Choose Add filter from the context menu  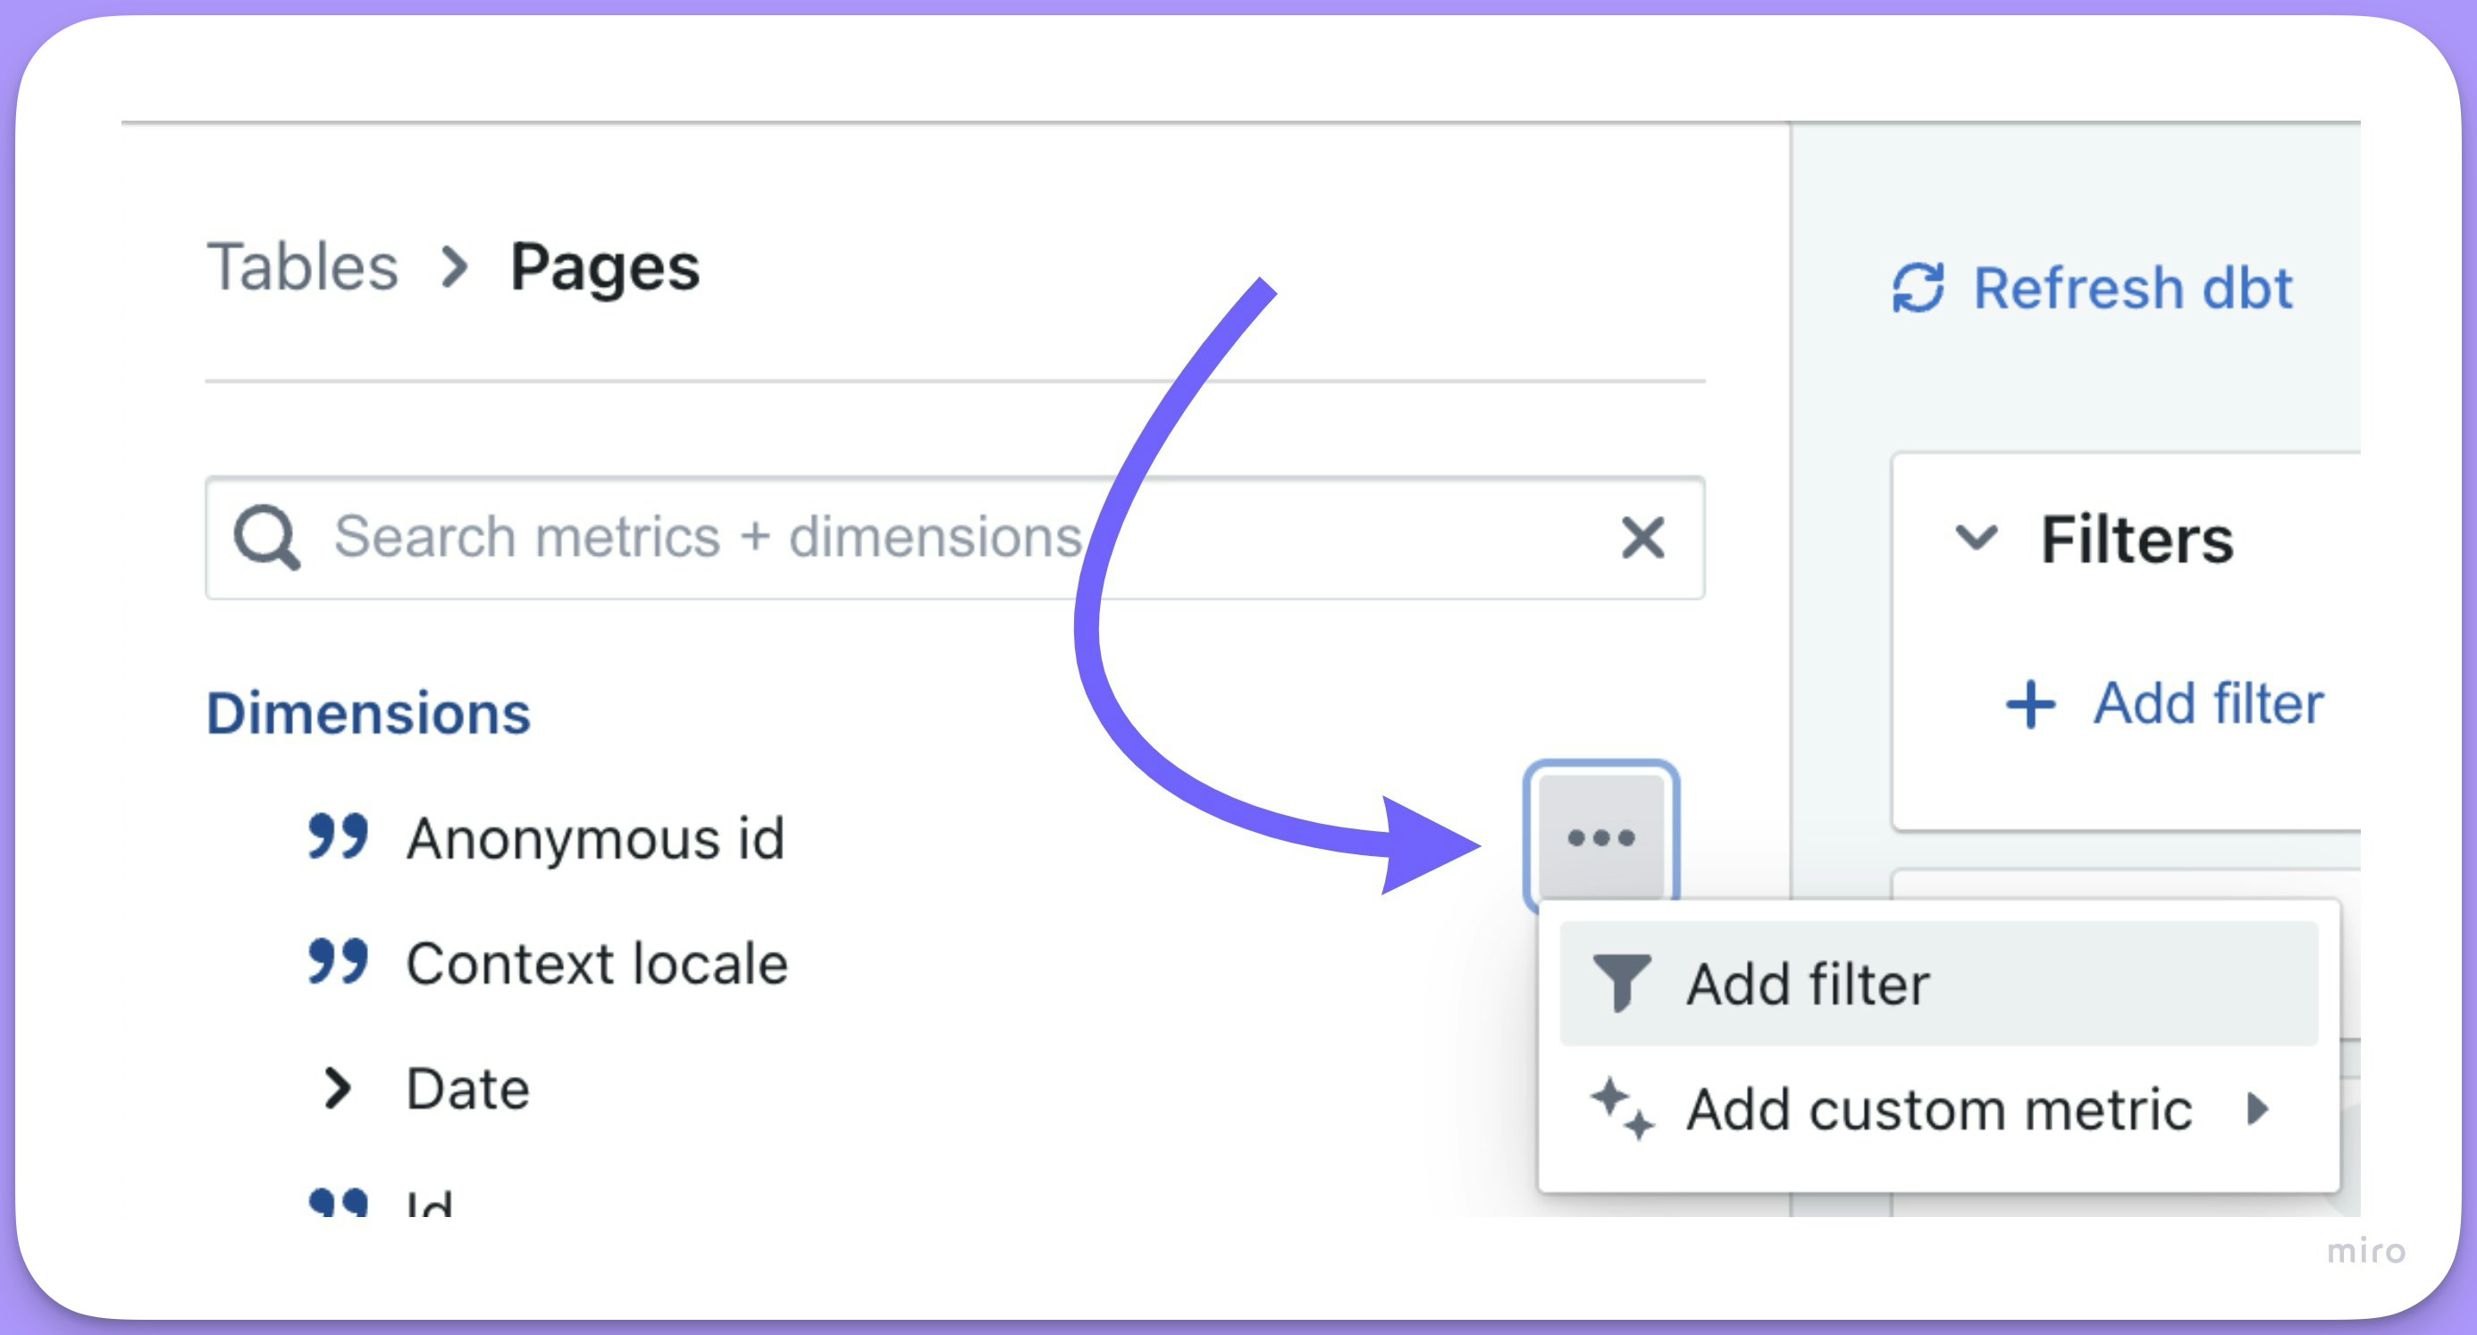coord(1808,984)
